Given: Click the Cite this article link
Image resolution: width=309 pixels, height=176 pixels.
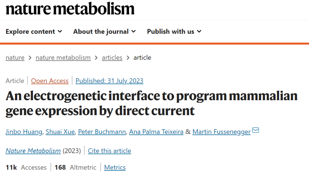Looking at the screenshot, I should tap(109, 151).
